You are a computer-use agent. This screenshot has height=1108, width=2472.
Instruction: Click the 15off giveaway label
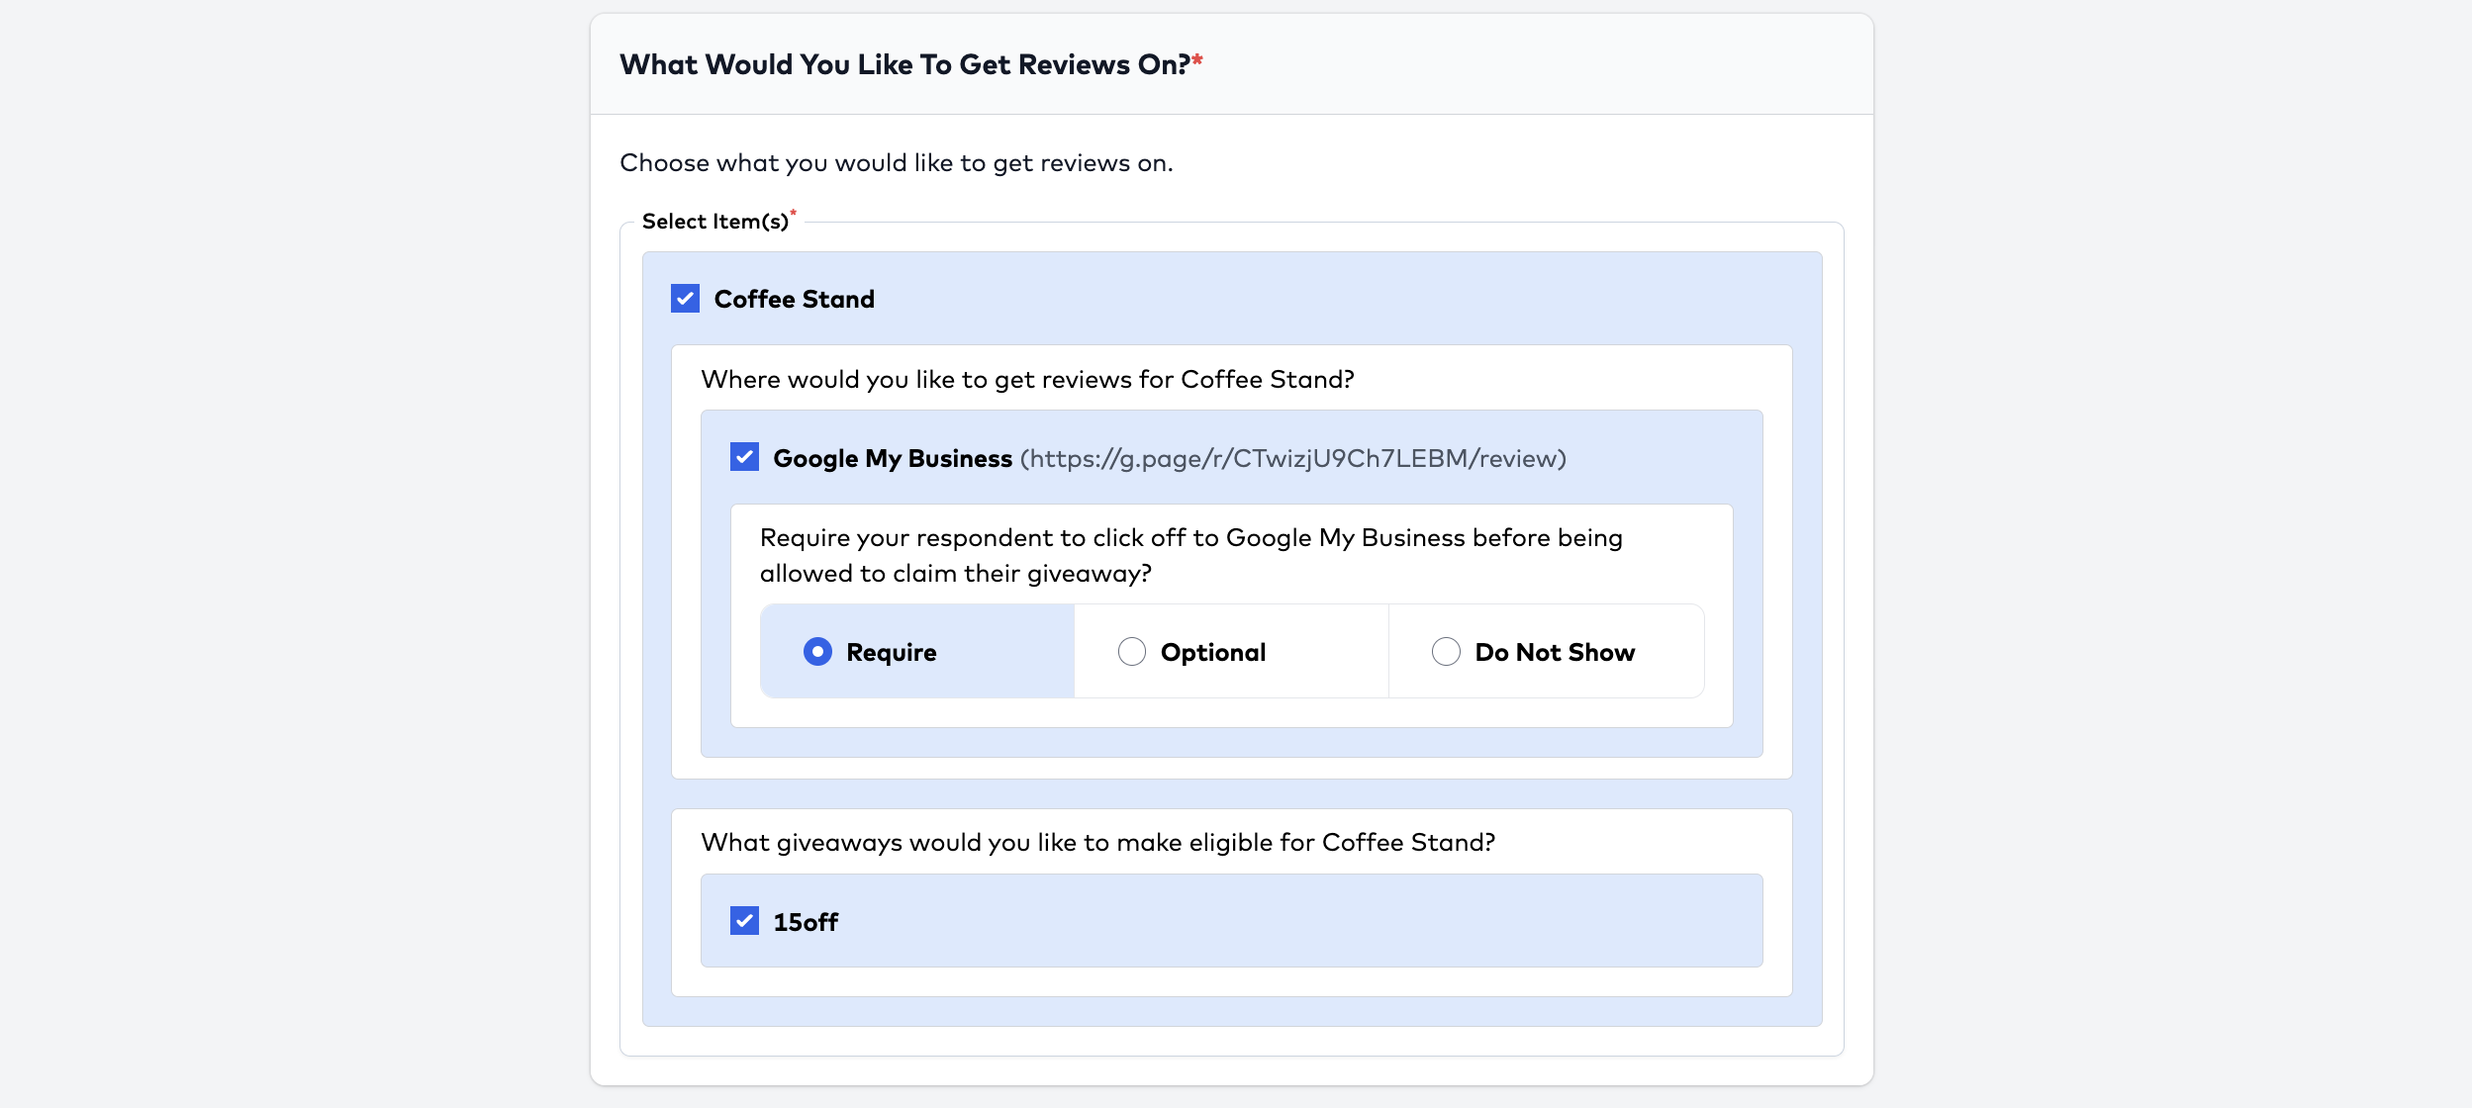point(805,922)
